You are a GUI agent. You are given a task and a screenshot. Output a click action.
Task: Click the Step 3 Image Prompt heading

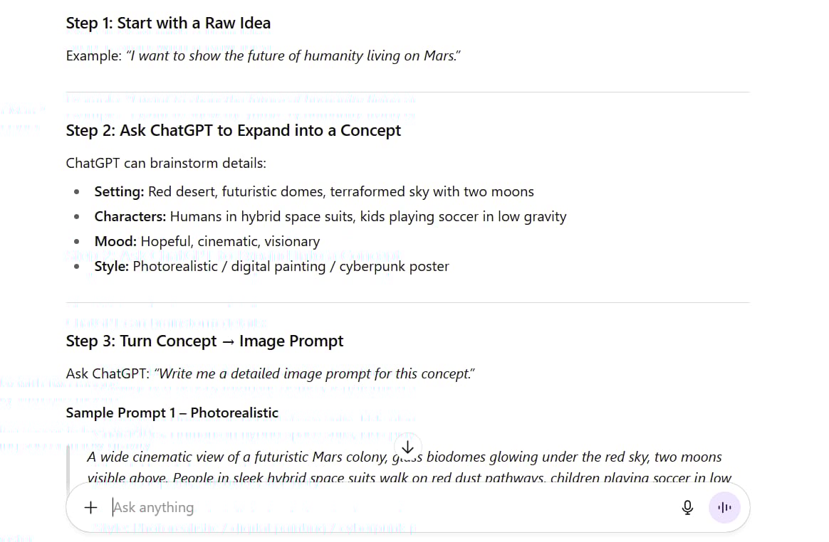[204, 341]
